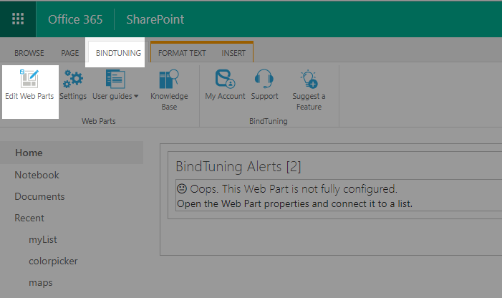Open the INSERT ribbon tab
Image resolution: width=502 pixels, height=298 pixels.
coord(233,53)
